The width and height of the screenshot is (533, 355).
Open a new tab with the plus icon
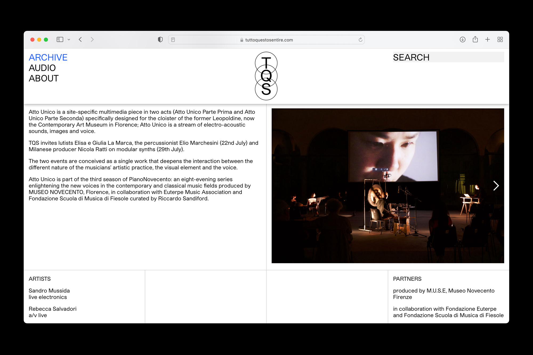(x=487, y=39)
